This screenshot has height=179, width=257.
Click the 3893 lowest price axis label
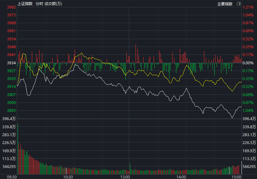pyautogui.click(x=11, y=111)
